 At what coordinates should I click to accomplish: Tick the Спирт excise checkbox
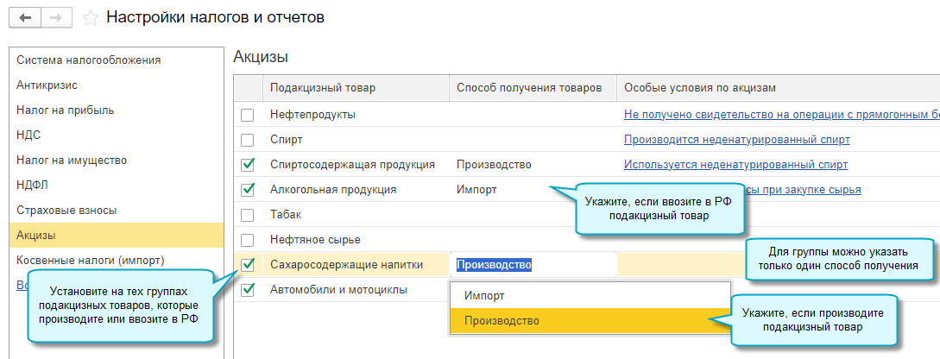(248, 140)
